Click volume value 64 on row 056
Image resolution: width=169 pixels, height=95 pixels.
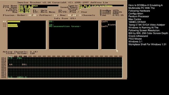click(11, 64)
